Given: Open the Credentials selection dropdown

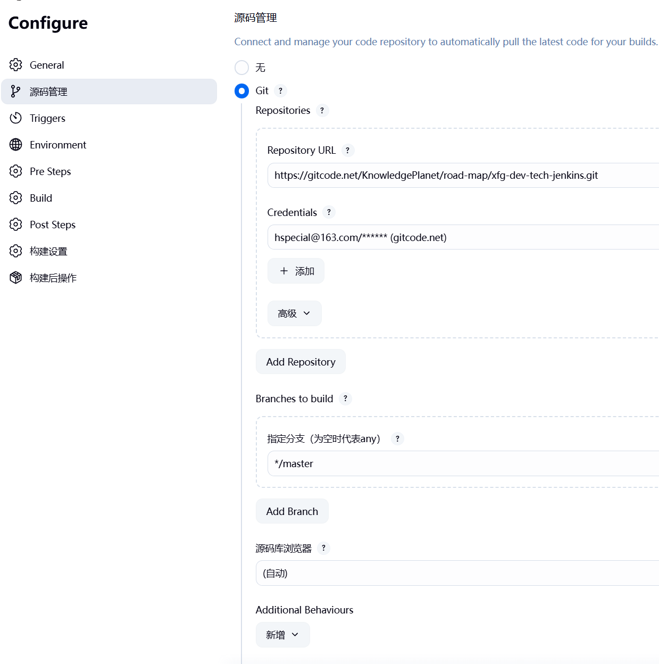Looking at the screenshot, I should [x=463, y=237].
